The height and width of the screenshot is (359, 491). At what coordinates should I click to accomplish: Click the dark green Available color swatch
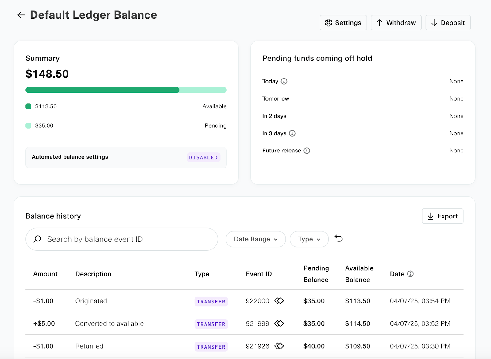pos(29,106)
